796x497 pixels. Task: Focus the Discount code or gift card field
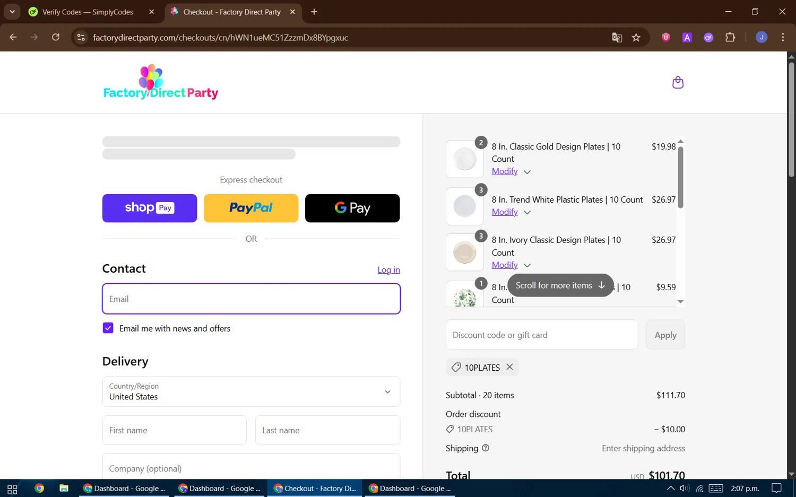click(542, 335)
